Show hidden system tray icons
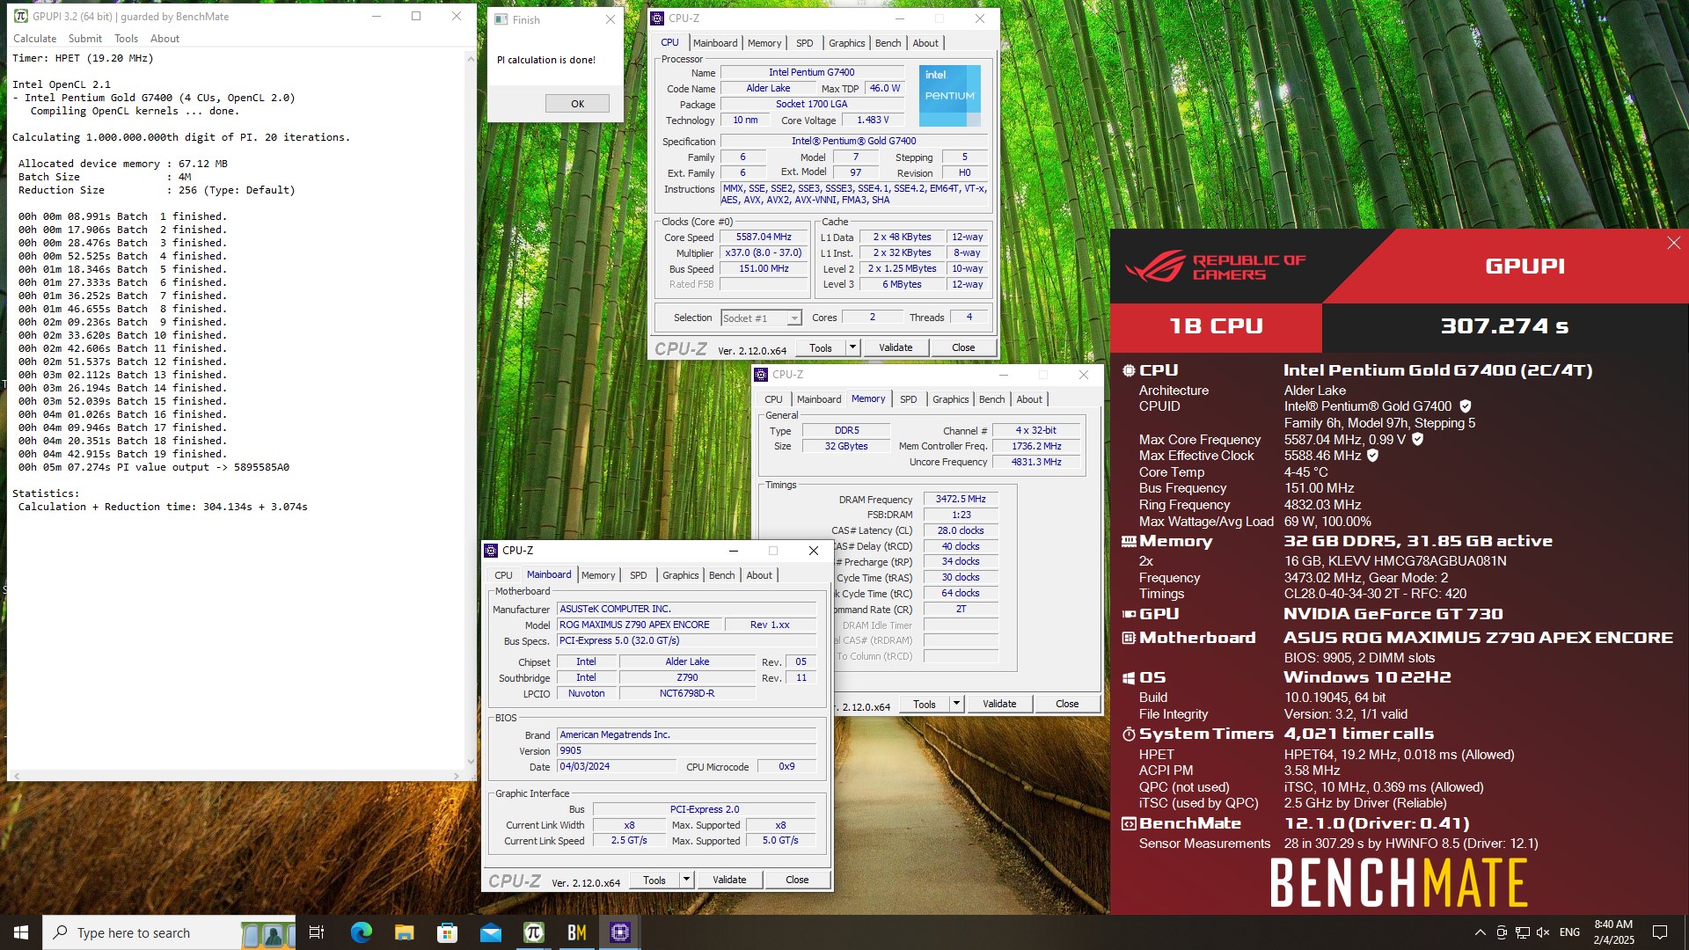Image resolution: width=1689 pixels, height=950 pixels. coord(1480,932)
